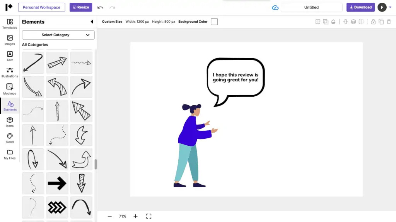Open the Mockups panel

pyautogui.click(x=10, y=89)
